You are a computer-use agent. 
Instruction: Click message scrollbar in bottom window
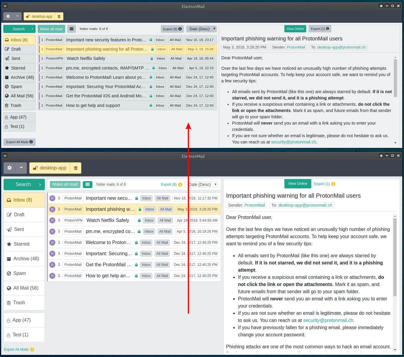(395, 257)
